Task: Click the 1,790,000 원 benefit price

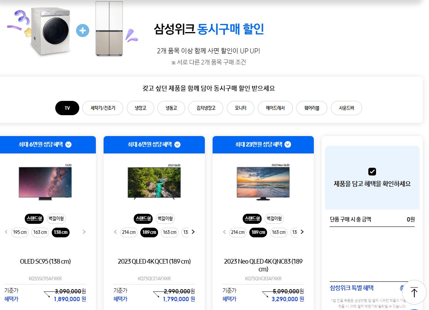Action: pyautogui.click(x=179, y=299)
